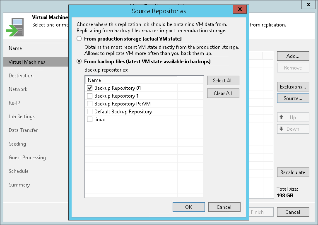This screenshot has height=225, width=318.
Task: Select From backup files radio option
Action: point(79,61)
